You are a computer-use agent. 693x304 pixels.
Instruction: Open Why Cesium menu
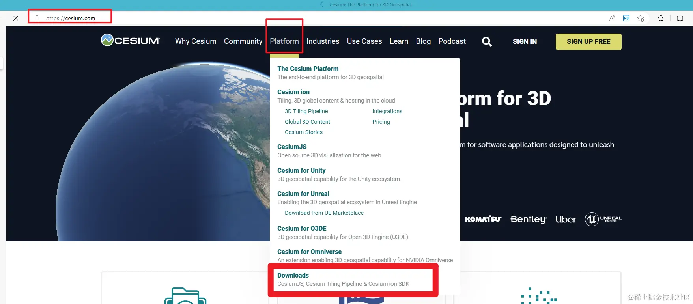pyautogui.click(x=196, y=41)
